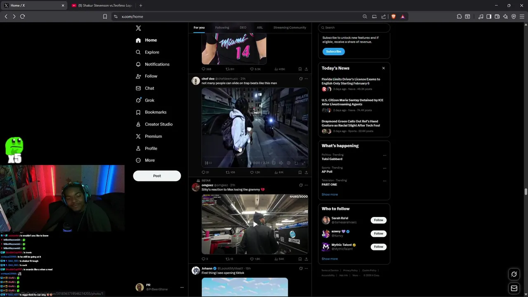528x297 pixels.
Task: Follow Sarah Ra'el
Action: [x=379, y=220]
